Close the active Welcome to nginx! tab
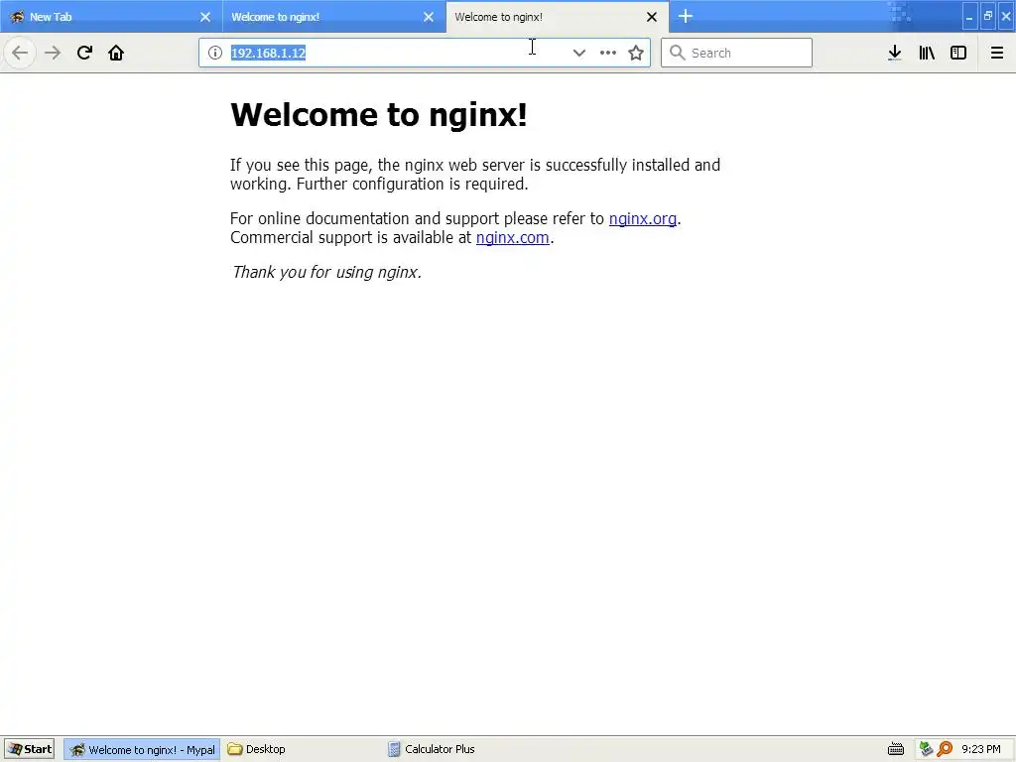Image resolution: width=1016 pixels, height=762 pixels. click(652, 17)
